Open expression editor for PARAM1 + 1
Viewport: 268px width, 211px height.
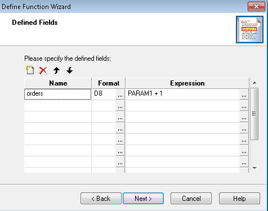tap(244, 94)
